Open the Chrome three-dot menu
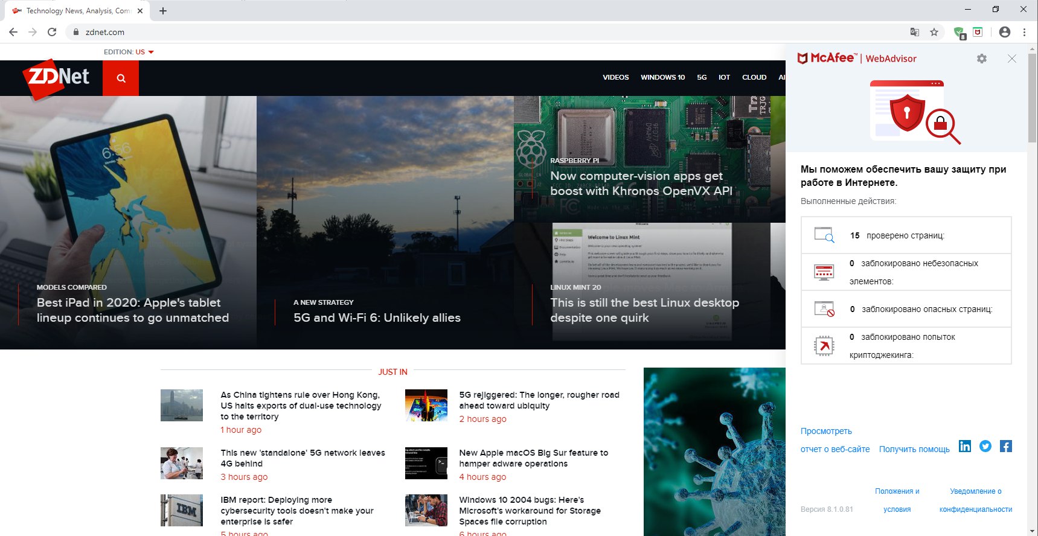This screenshot has width=1038, height=536. (x=1024, y=32)
